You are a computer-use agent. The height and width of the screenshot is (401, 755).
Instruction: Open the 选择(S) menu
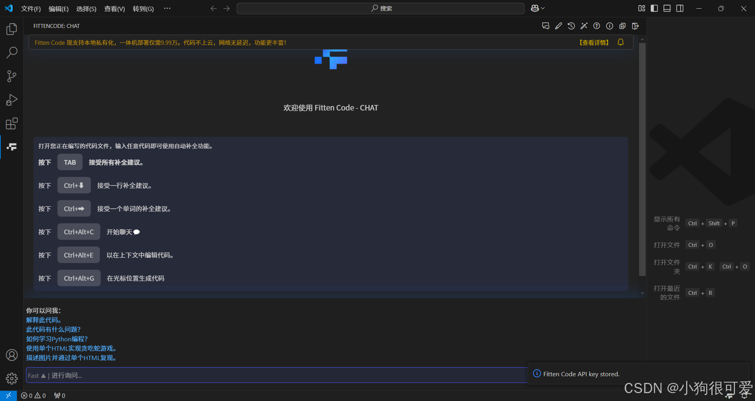coord(86,9)
